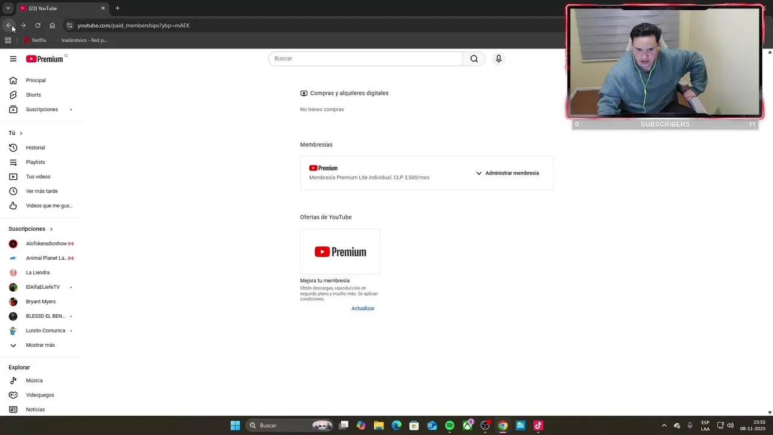Image resolution: width=773 pixels, height=435 pixels.
Task: Expand Administrar membresía dropdown
Action: click(507, 173)
